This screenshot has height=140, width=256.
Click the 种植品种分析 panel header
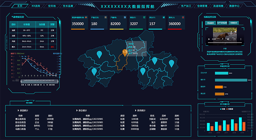pyautogui.click(x=225, y=66)
